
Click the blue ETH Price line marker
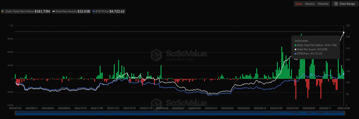[x=94, y=11]
